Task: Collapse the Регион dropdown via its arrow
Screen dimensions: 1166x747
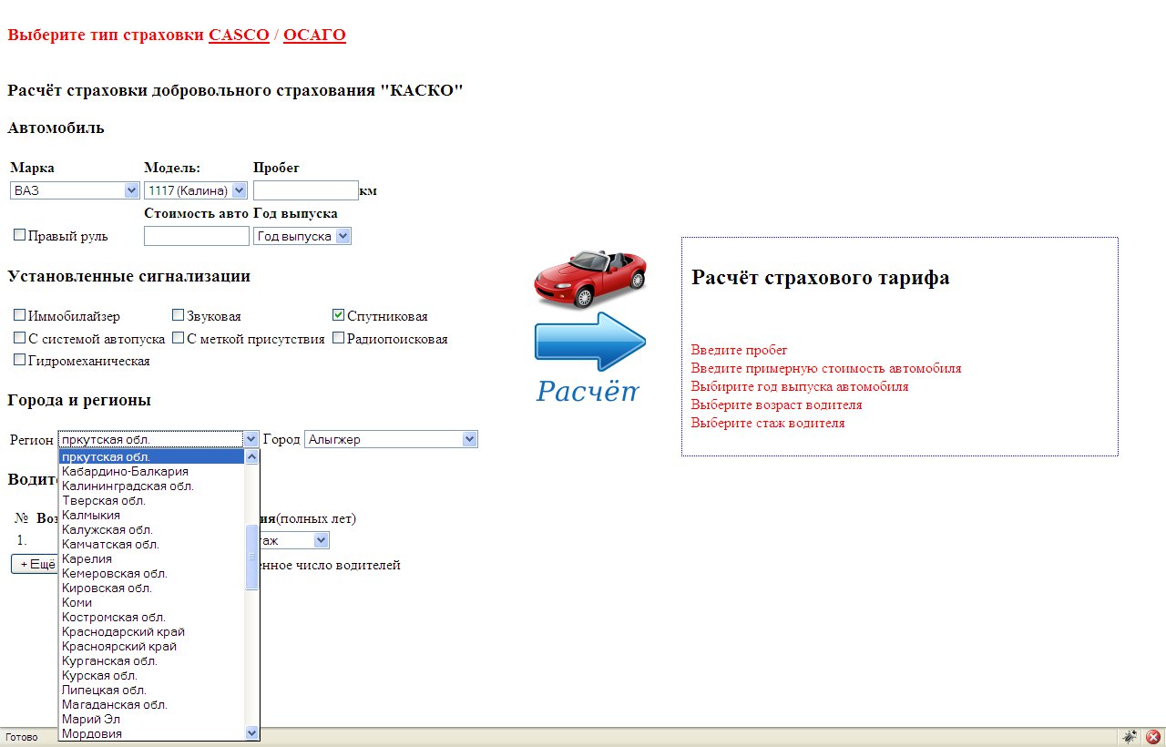Action: [251, 439]
